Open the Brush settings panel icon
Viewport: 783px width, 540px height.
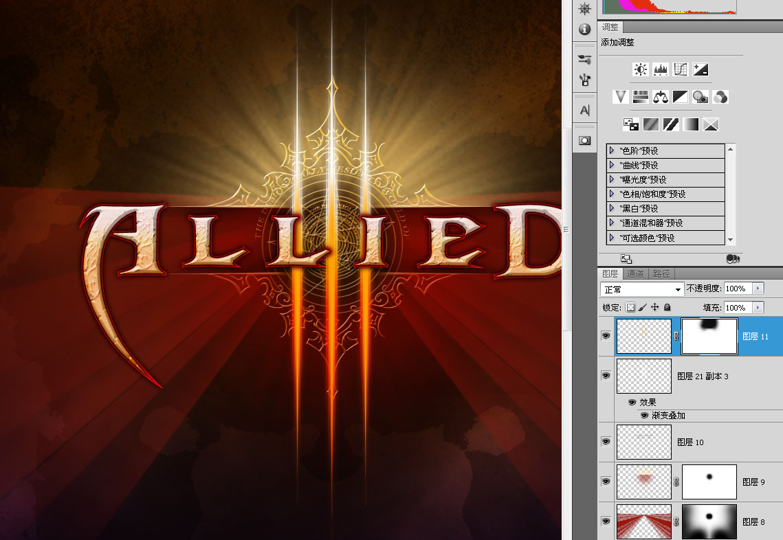(x=585, y=60)
